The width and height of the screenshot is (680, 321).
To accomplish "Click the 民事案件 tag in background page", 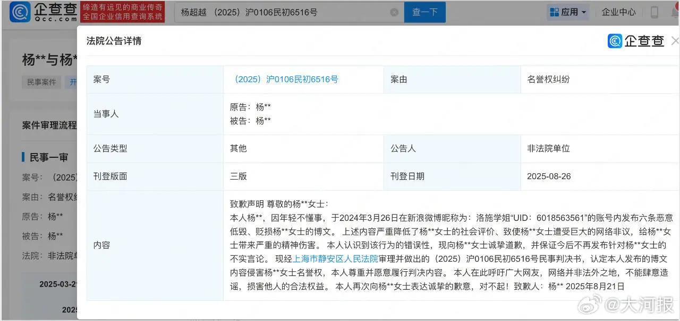I will [x=41, y=82].
